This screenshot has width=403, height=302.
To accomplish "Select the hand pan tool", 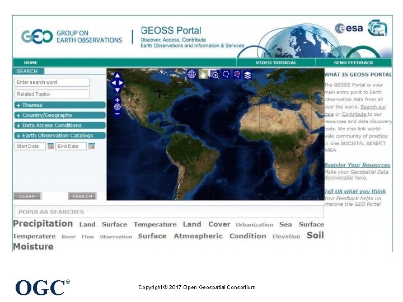I will 203,74.
